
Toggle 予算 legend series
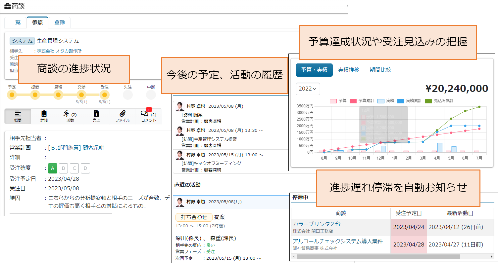coord(338,101)
